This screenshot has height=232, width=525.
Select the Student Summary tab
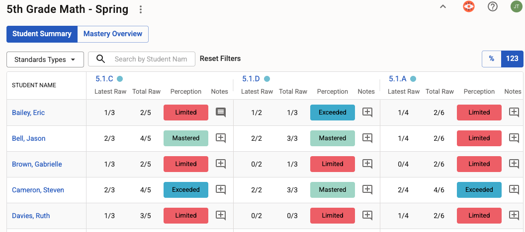tap(42, 34)
